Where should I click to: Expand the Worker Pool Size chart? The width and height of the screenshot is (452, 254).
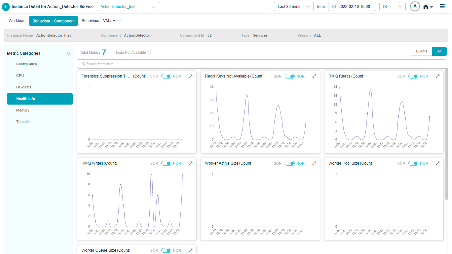438,163
